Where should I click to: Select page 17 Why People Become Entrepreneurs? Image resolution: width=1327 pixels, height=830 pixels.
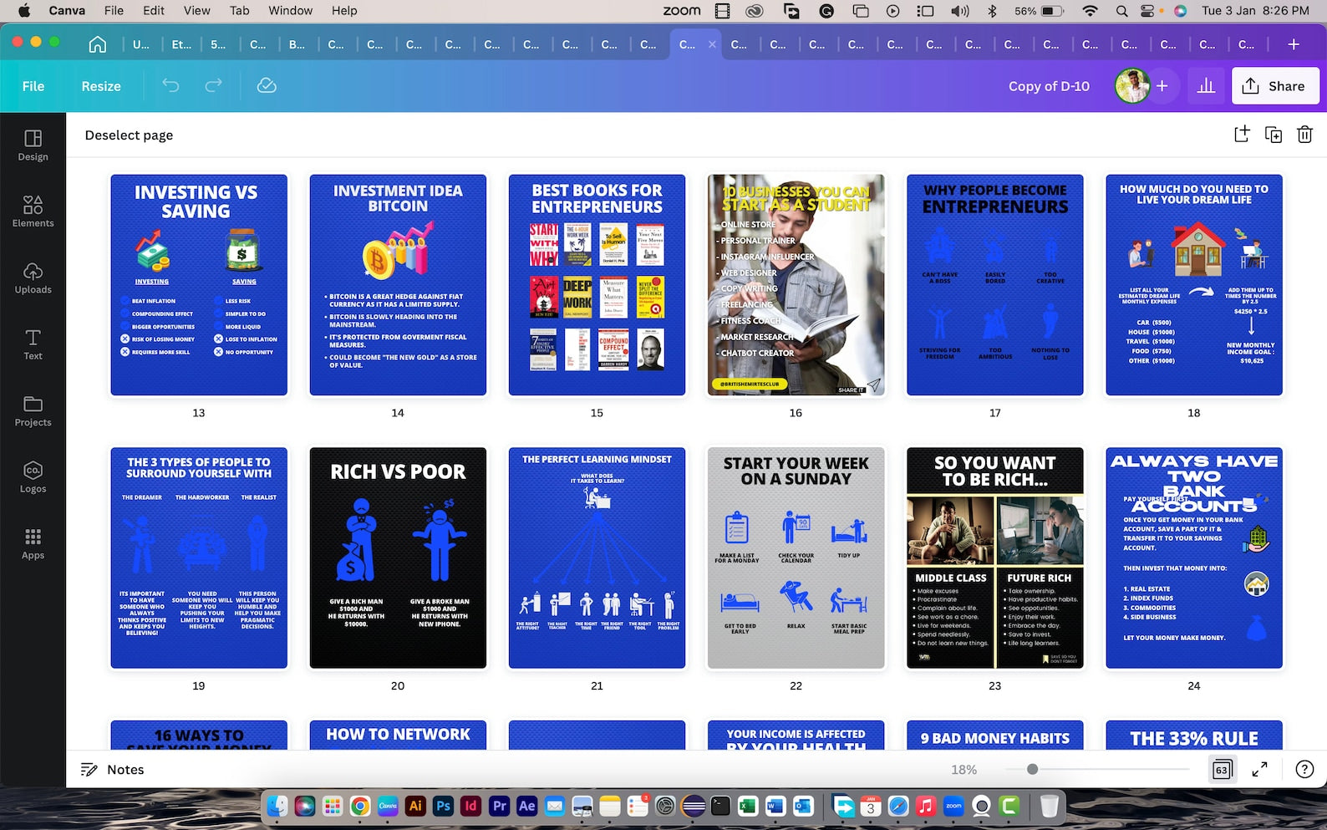[x=995, y=285]
